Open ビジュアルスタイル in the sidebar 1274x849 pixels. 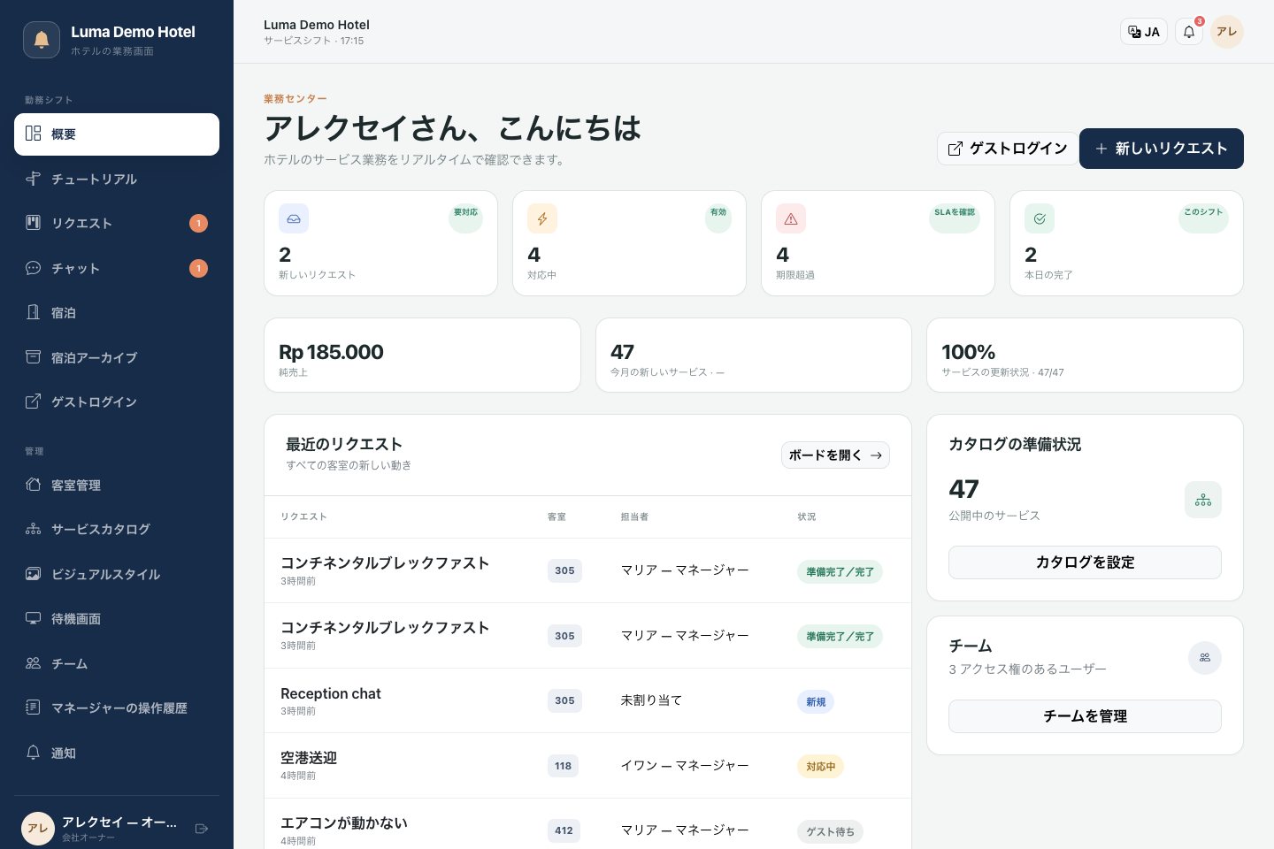(117, 574)
